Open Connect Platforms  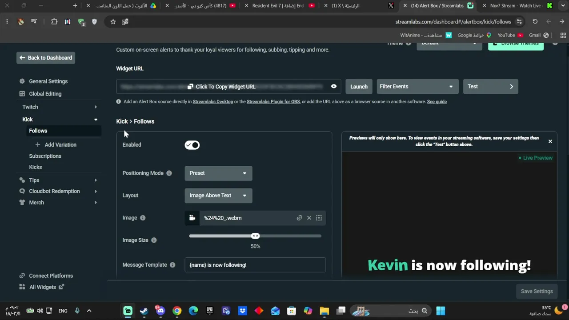coord(51,276)
